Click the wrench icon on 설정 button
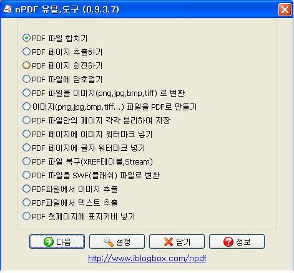 [109, 242]
